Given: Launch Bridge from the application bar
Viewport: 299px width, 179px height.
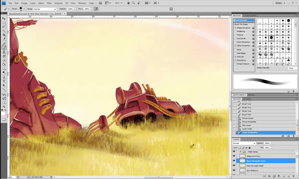Looking at the screenshot, I should [x=100, y=3].
